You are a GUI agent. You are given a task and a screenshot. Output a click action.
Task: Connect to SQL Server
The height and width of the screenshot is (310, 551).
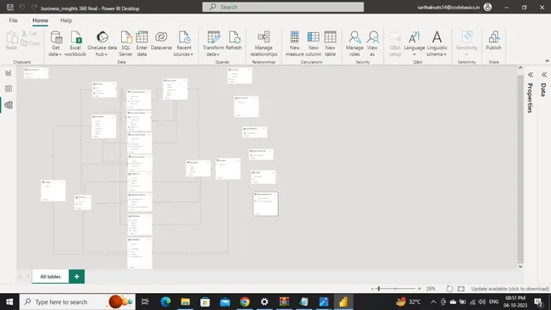[125, 43]
